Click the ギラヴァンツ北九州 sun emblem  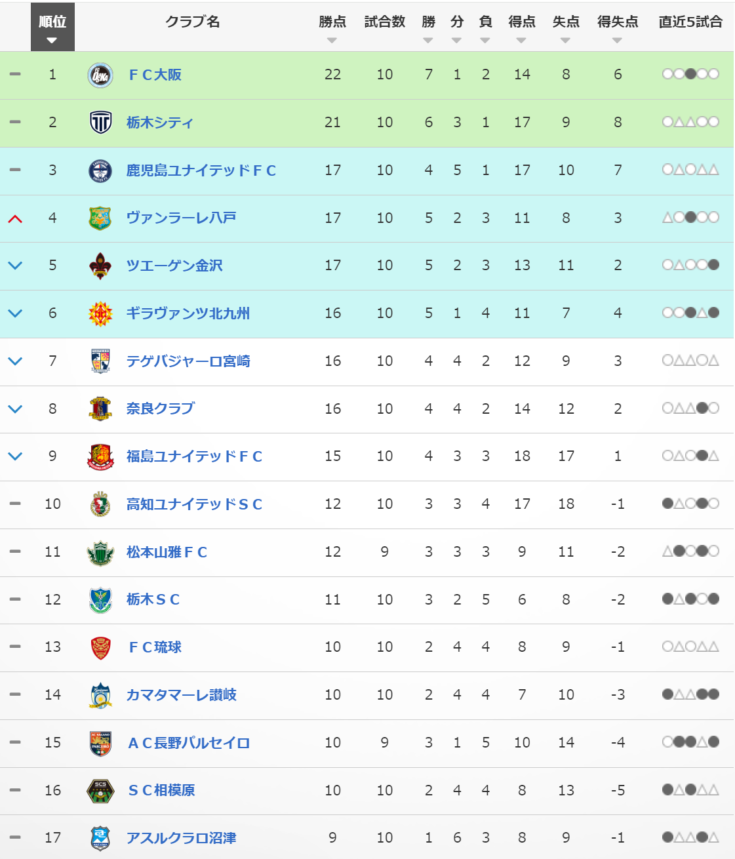pos(100,313)
